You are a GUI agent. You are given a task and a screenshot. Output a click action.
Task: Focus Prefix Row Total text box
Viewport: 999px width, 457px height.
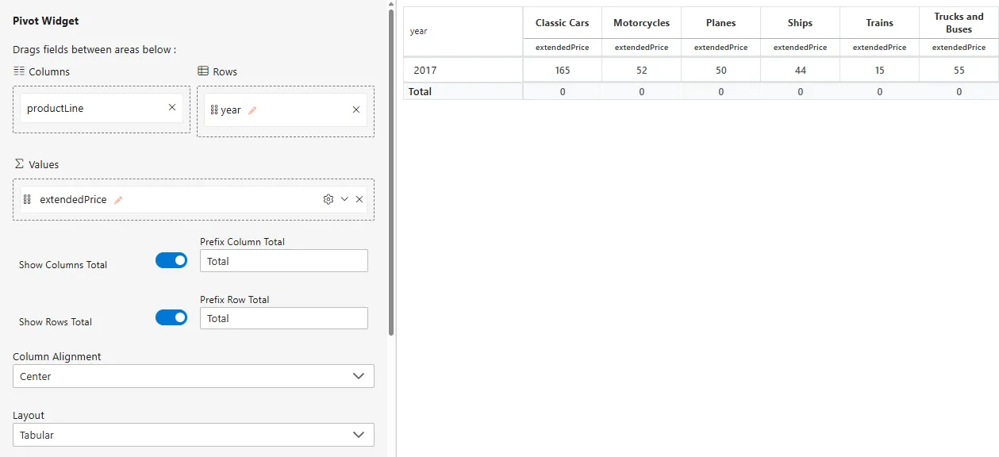tap(283, 318)
